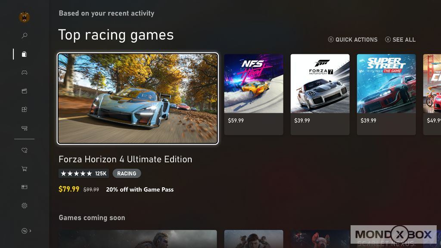441x248 pixels.
Task: Open the profile avatar in the sidebar
Action: (x=25, y=17)
